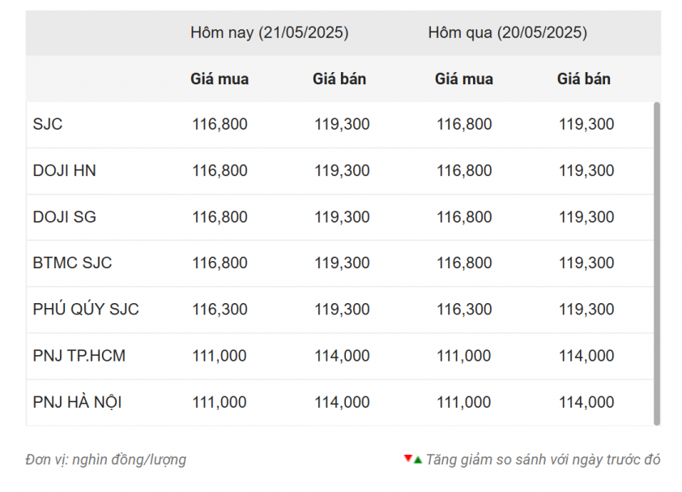The width and height of the screenshot is (682, 492).
Task: Click the red down-triangle legend icon
Action: [x=407, y=459]
